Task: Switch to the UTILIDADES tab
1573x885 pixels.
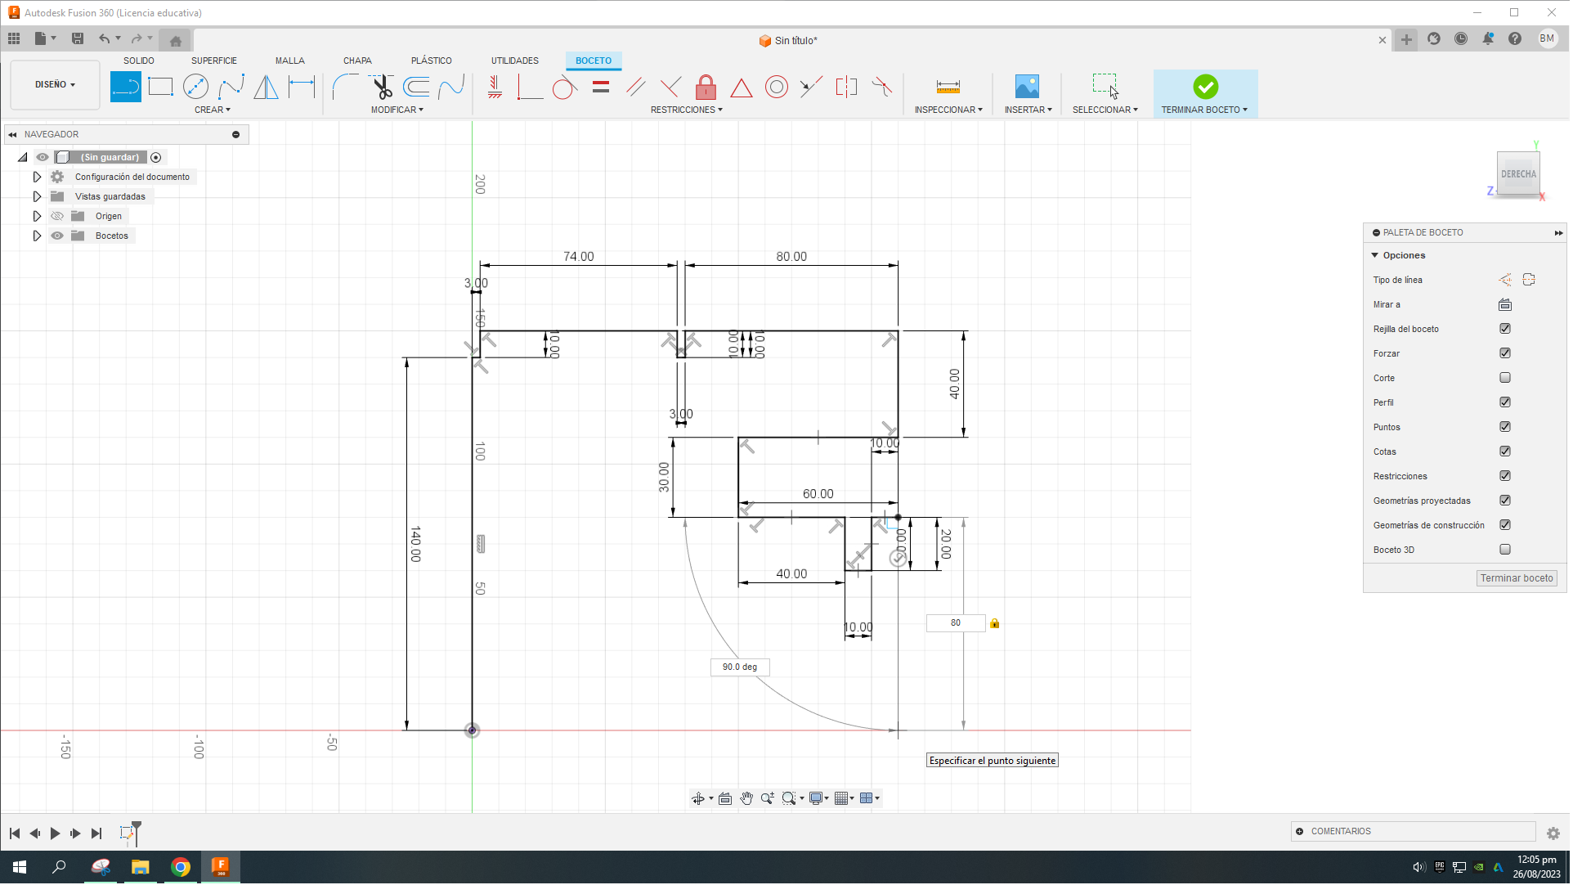Action: (x=515, y=61)
